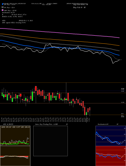Click the 'MACD: 11.33, 11.98, -0.65 C' line
The width and height of the screenshot is (126, 166).
point(12,17)
